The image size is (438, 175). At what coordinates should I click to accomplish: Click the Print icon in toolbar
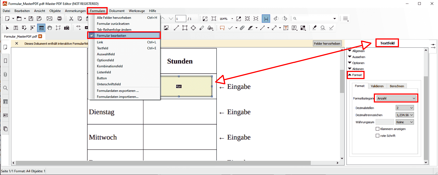[59, 19]
